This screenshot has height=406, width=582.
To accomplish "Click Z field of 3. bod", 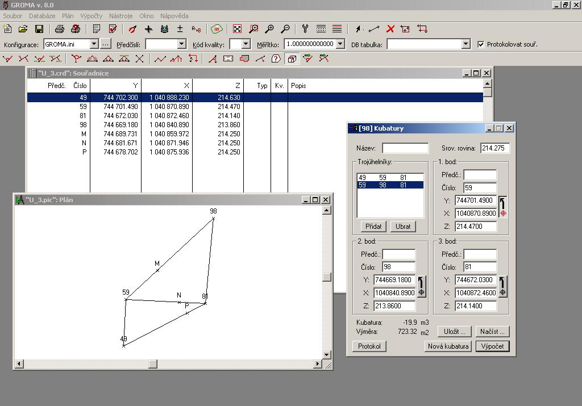I will point(476,306).
